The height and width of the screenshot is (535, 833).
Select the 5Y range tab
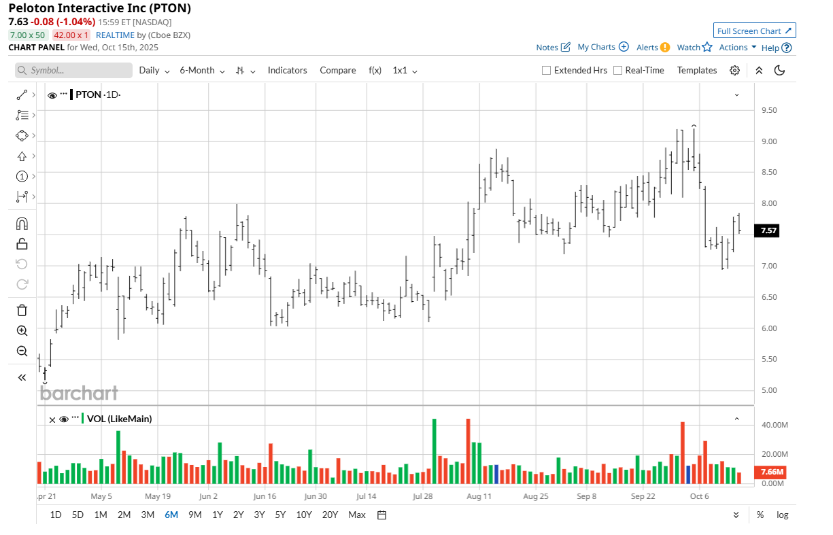pyautogui.click(x=280, y=515)
